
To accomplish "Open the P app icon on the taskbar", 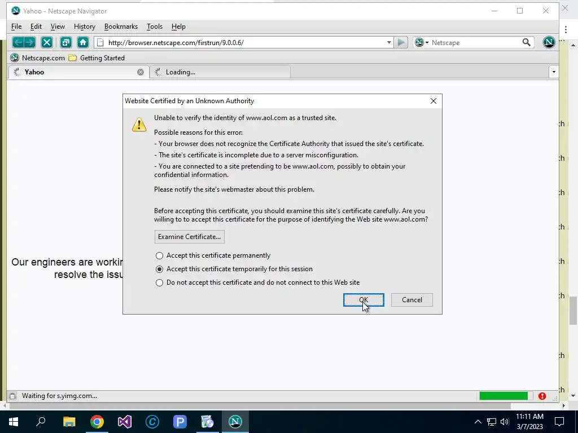I will click(x=180, y=422).
